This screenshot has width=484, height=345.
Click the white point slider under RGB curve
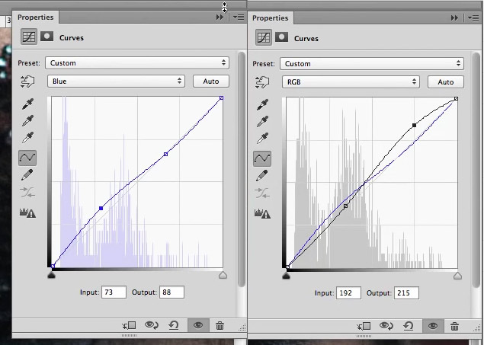coord(457,276)
